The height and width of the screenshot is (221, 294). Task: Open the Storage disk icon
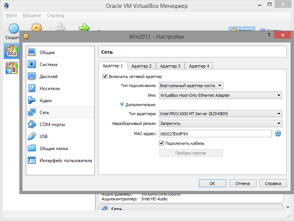(32, 89)
